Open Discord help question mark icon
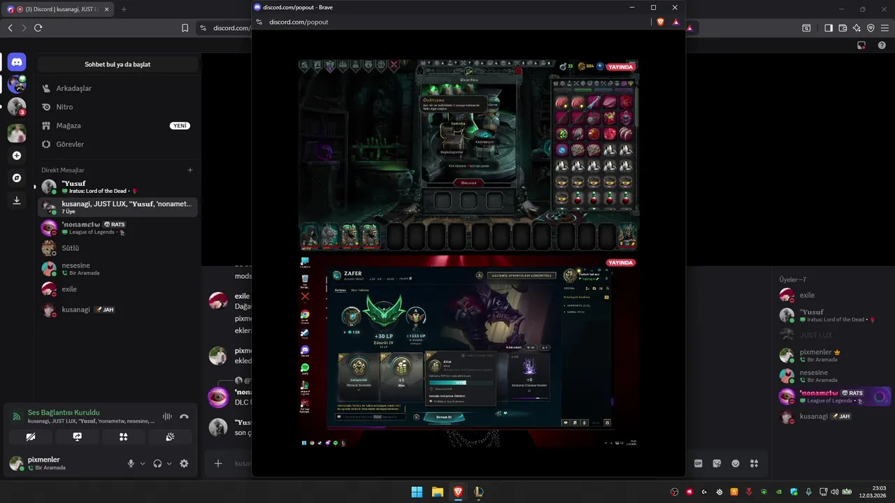 pyautogui.click(x=882, y=45)
